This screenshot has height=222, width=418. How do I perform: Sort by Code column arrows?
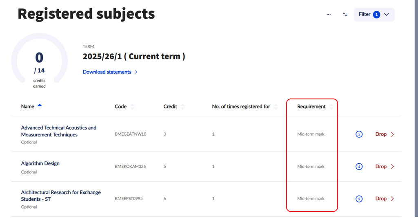click(132, 107)
